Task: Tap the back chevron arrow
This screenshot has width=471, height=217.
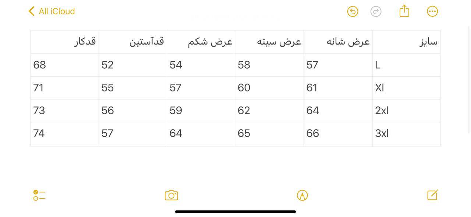Action: pos(32,11)
